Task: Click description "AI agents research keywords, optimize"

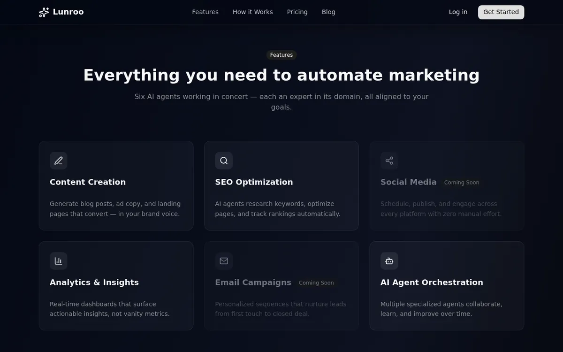Action: [274, 204]
